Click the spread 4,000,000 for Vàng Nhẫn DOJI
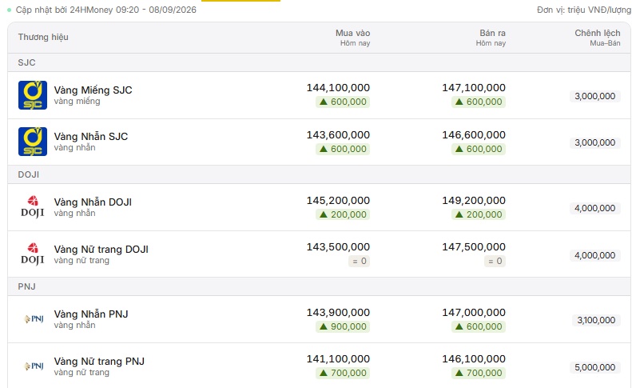This screenshot has width=632, height=388. [x=595, y=208]
